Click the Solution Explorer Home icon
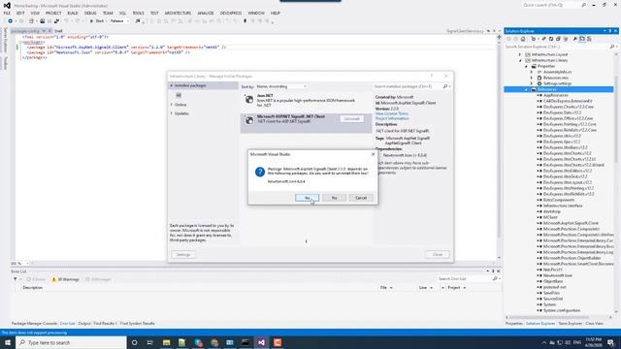The image size is (621, 349). (x=523, y=39)
